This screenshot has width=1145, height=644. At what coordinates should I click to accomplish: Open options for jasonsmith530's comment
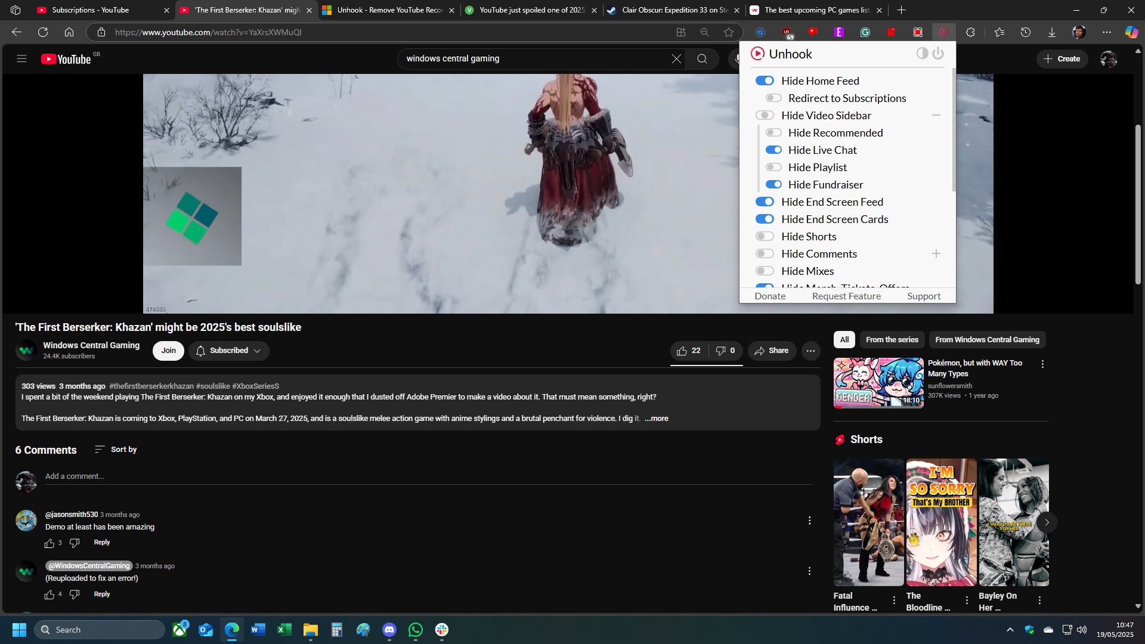809,521
